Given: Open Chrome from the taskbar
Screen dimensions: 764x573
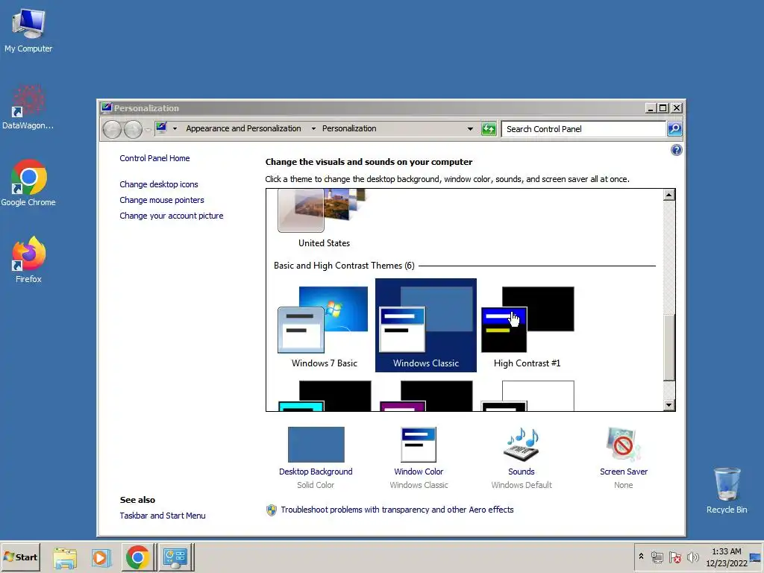Looking at the screenshot, I should pyautogui.click(x=138, y=557).
